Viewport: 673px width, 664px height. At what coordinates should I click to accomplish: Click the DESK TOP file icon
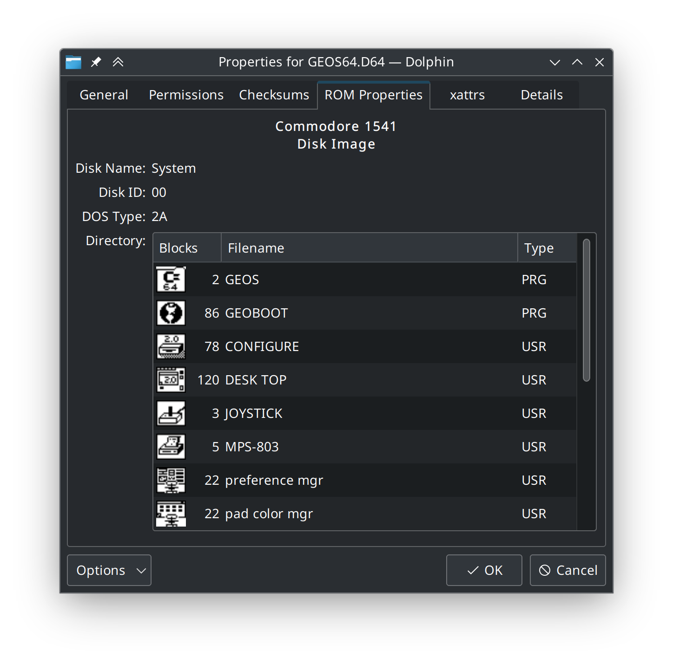pos(171,380)
